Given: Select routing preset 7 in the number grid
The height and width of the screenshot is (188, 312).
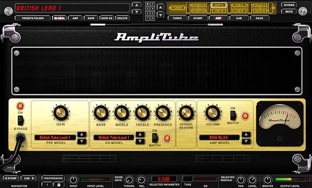Looking at the screenshot, I should 148,18.
